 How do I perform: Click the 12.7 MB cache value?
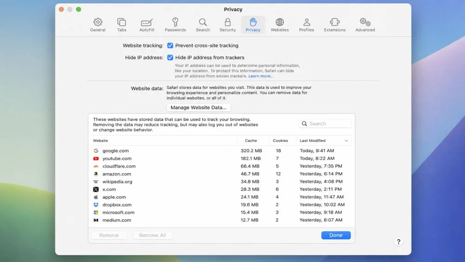[249, 220]
